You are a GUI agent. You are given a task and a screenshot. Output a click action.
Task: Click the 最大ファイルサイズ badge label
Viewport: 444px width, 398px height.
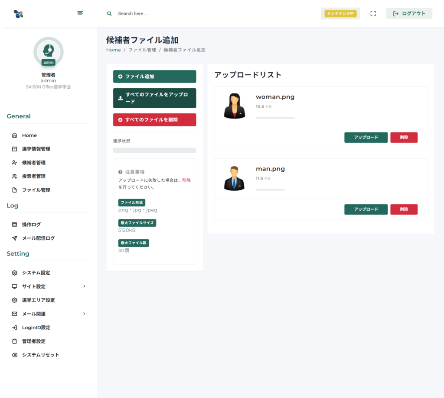[x=137, y=223]
